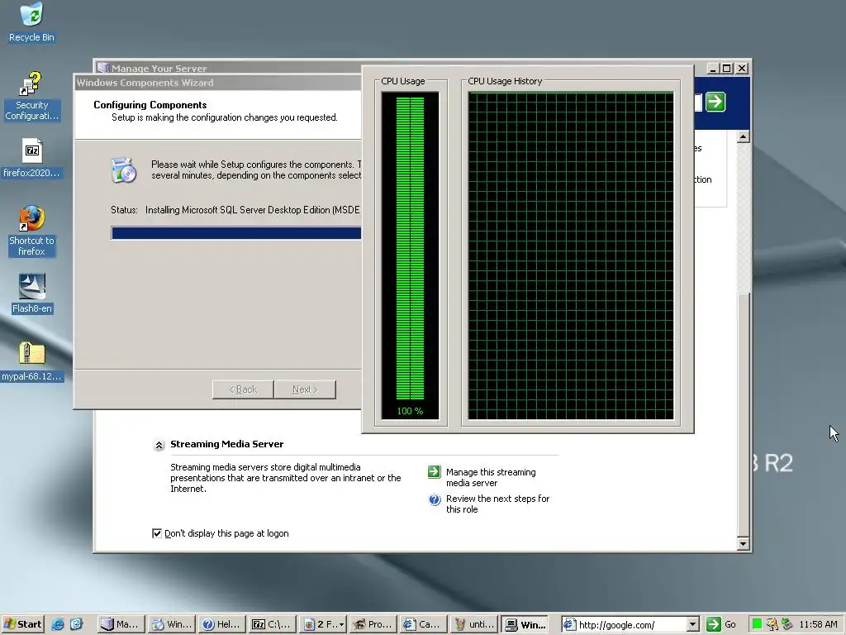Expand the grouped "2 F..." taskbar button
This screenshot has height=635, width=846.
pos(323,624)
